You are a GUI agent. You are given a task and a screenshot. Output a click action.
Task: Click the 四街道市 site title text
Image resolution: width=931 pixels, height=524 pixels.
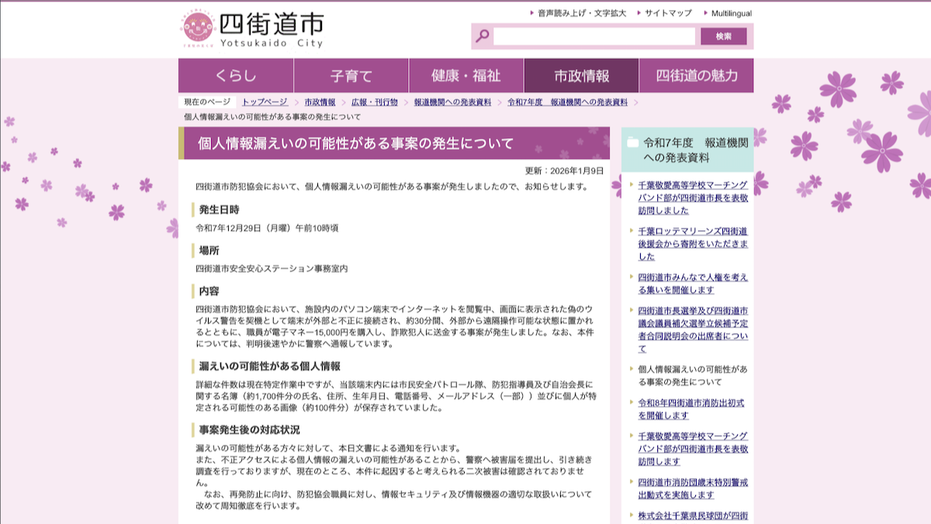271,25
